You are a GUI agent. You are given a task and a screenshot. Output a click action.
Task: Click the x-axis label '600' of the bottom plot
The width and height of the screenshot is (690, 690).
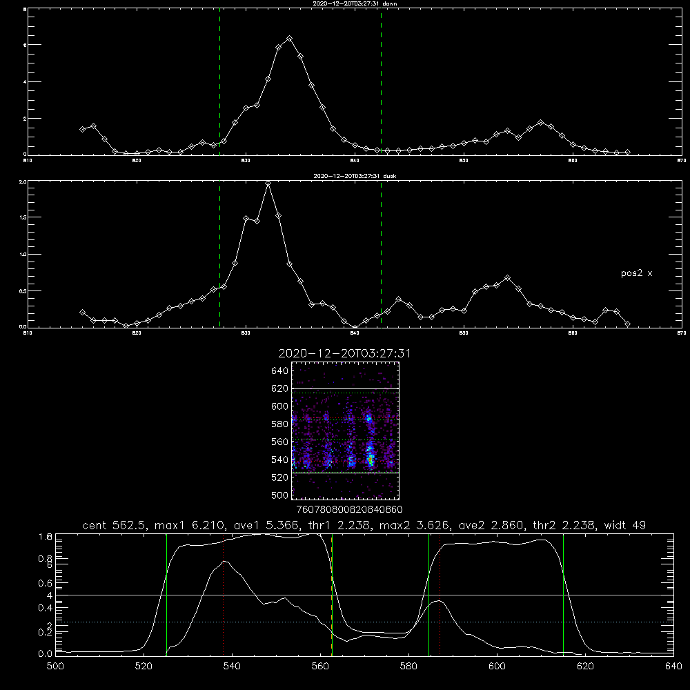[497, 667]
